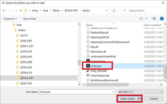Click the tbb.dll file icon
Screen dimensions: 167x104
tap(88, 47)
